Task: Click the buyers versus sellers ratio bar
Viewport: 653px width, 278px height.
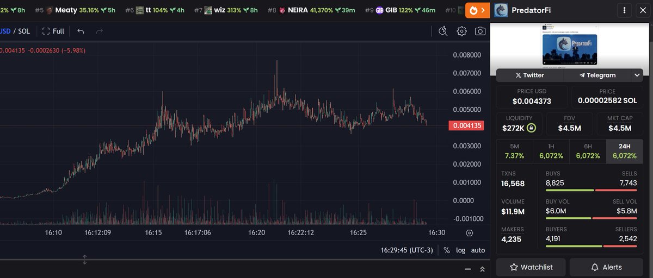Action: [x=591, y=246]
